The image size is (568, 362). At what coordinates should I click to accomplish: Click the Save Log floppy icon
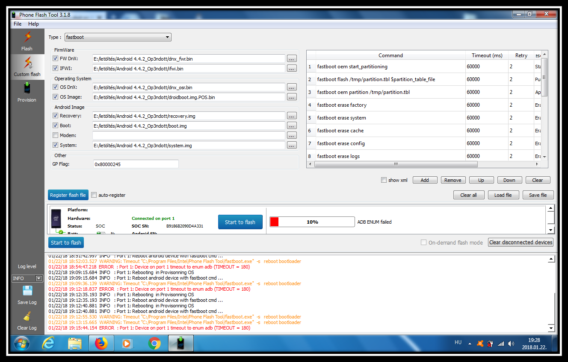tap(27, 291)
